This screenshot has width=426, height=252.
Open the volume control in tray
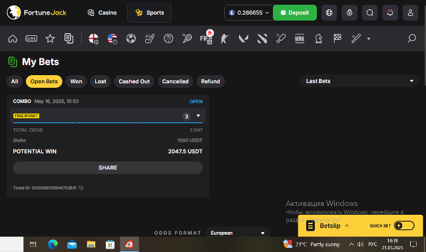click(x=361, y=245)
